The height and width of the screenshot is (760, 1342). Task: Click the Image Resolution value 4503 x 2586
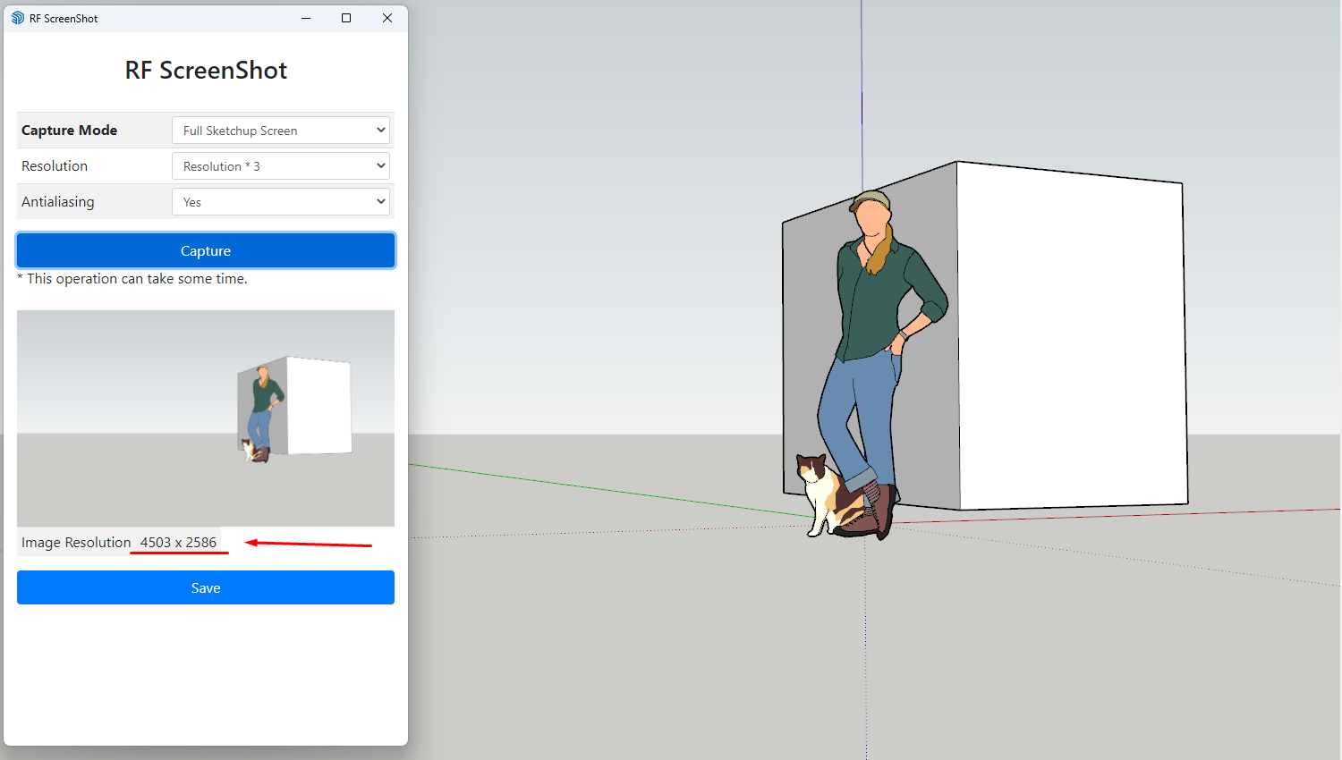pos(177,542)
